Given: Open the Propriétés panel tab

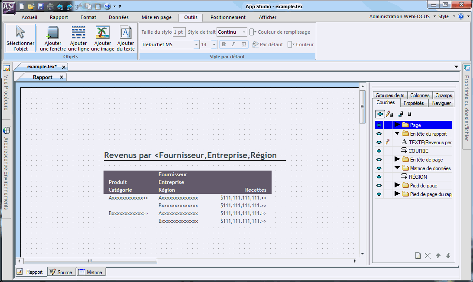Looking at the screenshot, I should (414, 103).
